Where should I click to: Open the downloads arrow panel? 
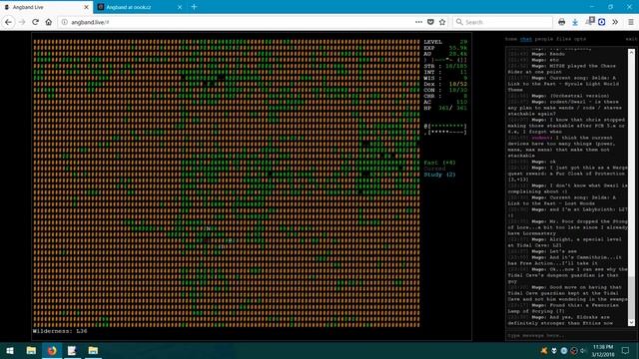[x=575, y=22]
